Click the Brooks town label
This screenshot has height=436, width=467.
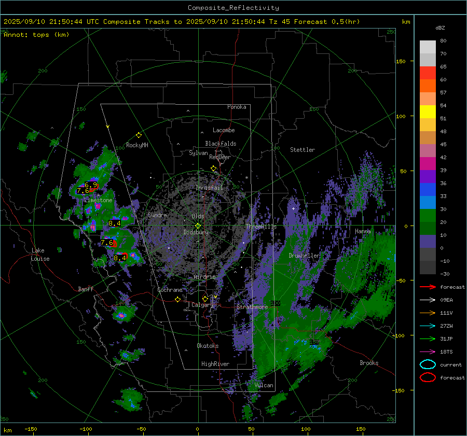[x=369, y=363]
